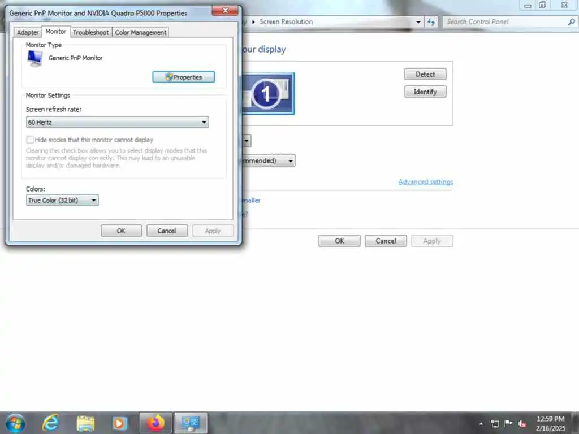Click OK in Screen Resolution window
The width and height of the screenshot is (579, 434).
tap(339, 241)
